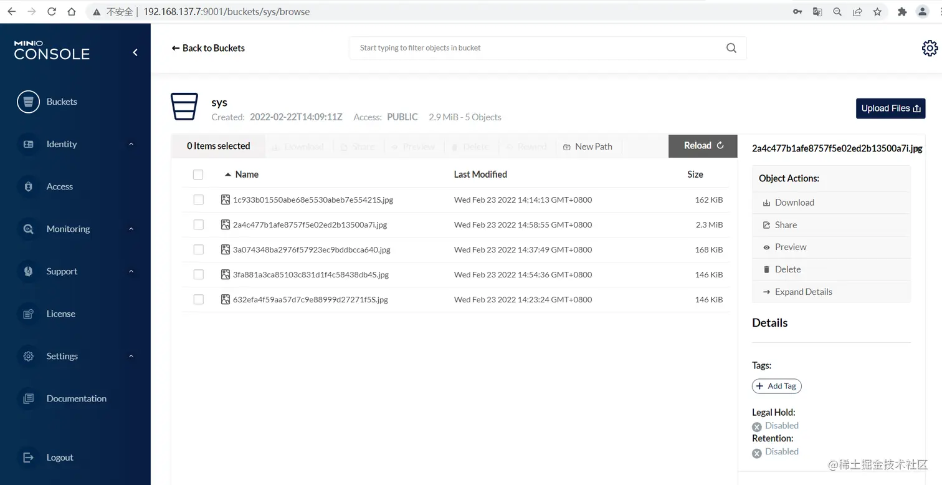This screenshot has height=485, width=942.
Task: Click the Monitoring magnifier icon
Action: click(x=28, y=229)
